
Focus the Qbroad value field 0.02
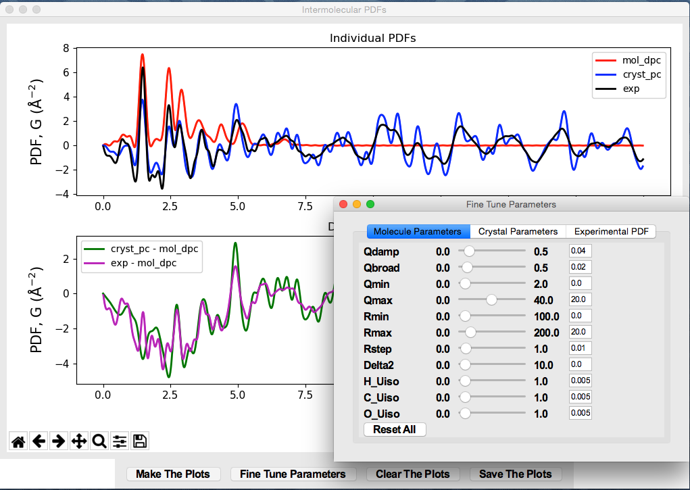pyautogui.click(x=580, y=267)
